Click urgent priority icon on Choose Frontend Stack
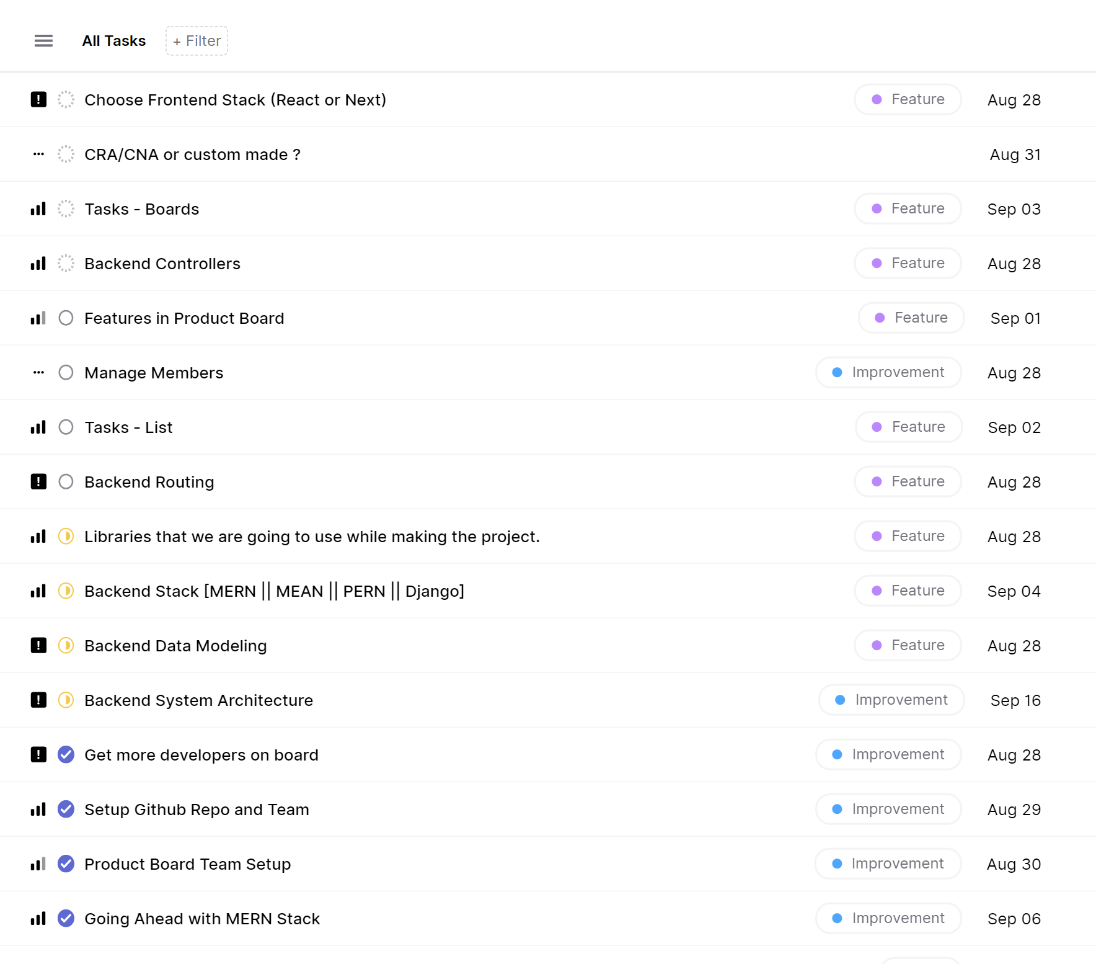 pos(38,99)
